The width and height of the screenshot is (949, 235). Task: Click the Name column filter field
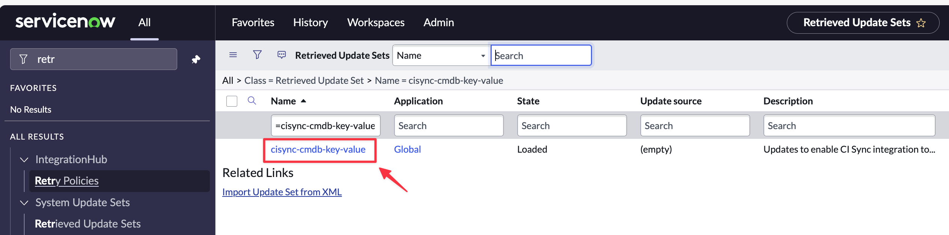click(326, 125)
